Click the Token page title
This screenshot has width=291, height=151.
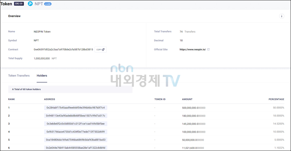[6, 4]
